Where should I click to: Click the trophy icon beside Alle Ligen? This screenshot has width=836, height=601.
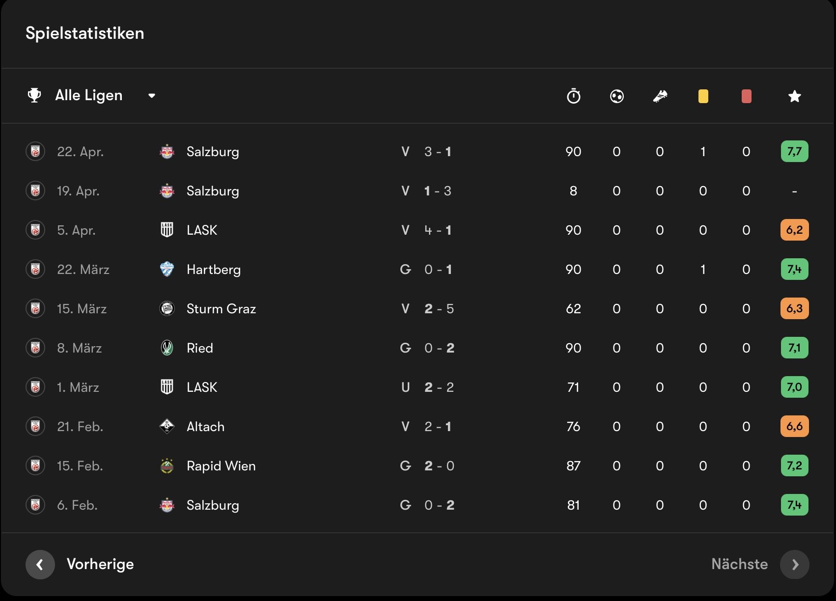34,95
